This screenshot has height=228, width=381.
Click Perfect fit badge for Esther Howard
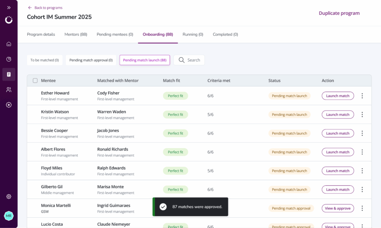tap(176, 96)
